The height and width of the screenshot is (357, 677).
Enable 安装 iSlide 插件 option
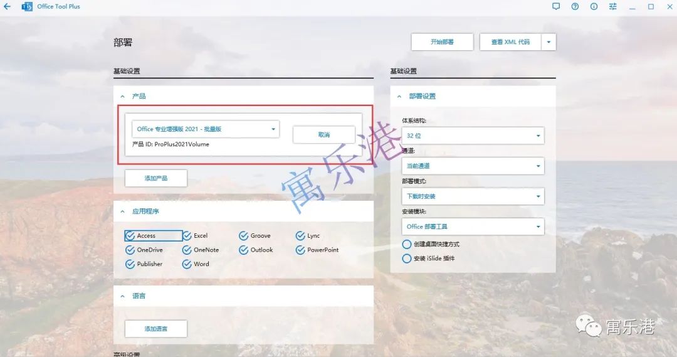[x=406, y=258]
